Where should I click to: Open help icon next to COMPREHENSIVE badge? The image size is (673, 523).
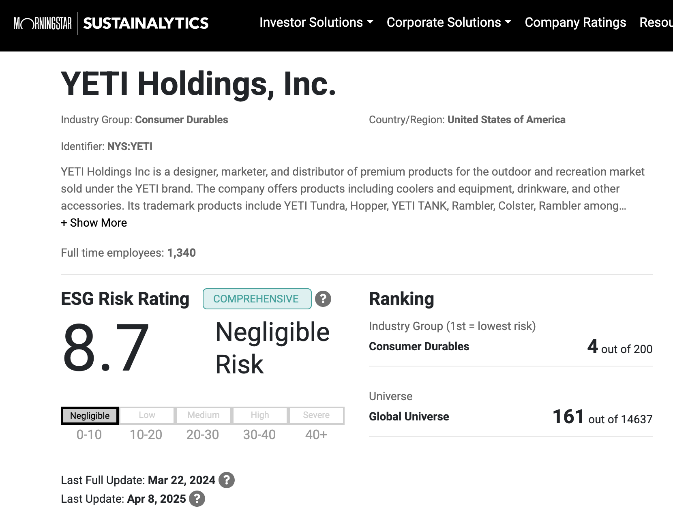tap(323, 299)
